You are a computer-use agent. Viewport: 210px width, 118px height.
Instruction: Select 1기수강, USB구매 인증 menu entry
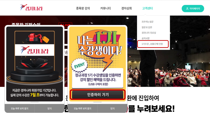pyautogui.click(x=153, y=44)
